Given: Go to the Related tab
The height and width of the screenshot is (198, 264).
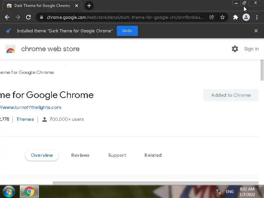Looking at the screenshot, I should [153, 155].
